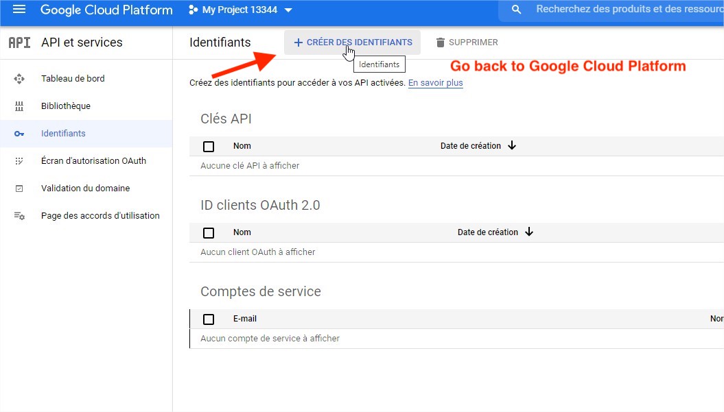Viewport: 724px width, 412px height.
Task: Click the project hexagon icon beside My Project
Action: pos(193,10)
